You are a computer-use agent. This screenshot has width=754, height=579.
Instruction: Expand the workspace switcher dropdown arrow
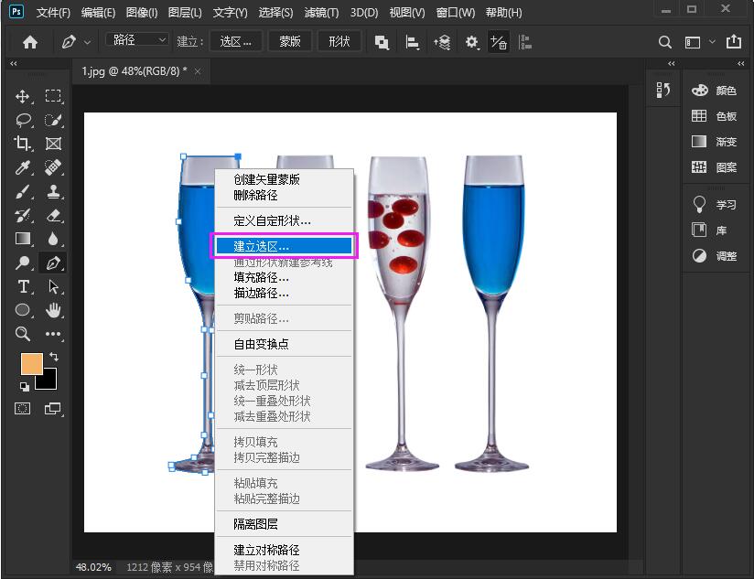coord(712,42)
